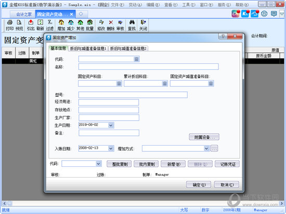Expand the 入账日期 date dropdown
286x214 pixels.
point(111,148)
